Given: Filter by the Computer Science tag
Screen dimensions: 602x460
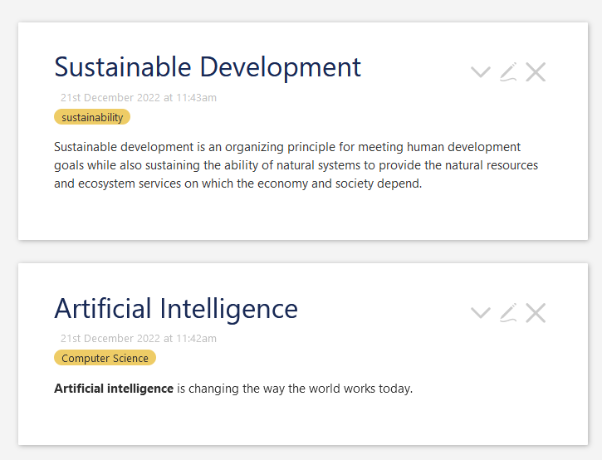Looking at the screenshot, I should [105, 358].
